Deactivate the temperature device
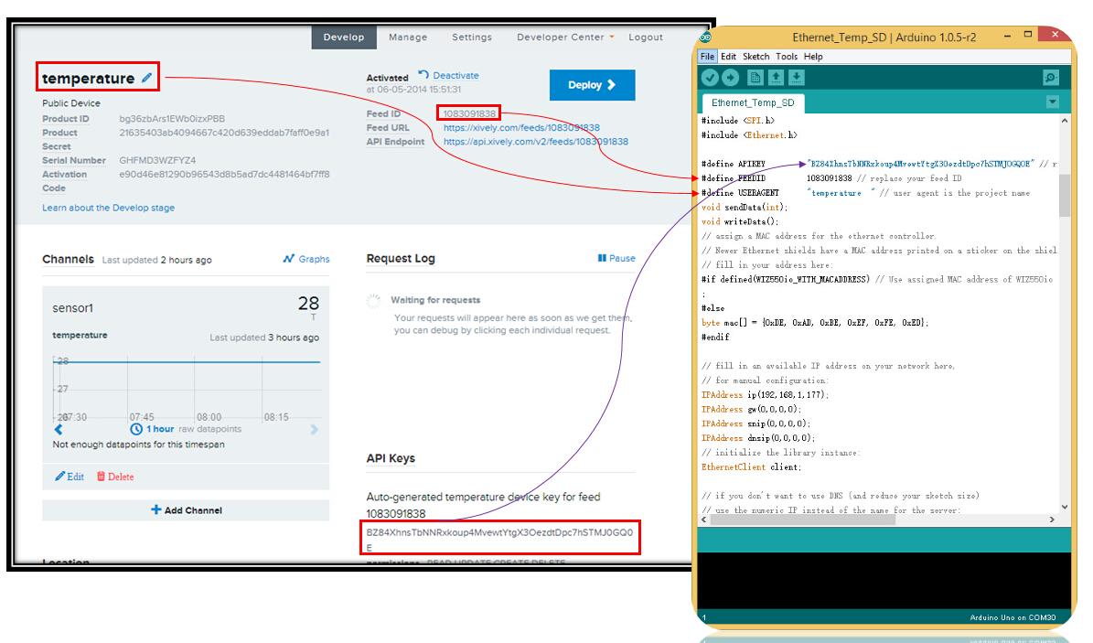Image resolution: width=1093 pixels, height=643 pixels. (x=448, y=75)
